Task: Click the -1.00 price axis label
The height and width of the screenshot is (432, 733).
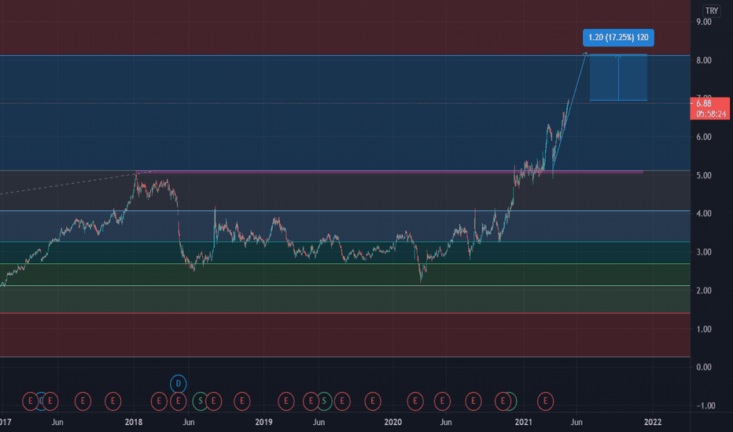Action: click(705, 406)
